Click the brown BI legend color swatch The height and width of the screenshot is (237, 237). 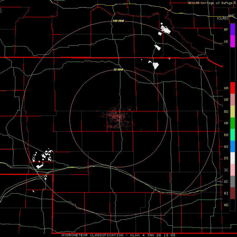coord(233,193)
